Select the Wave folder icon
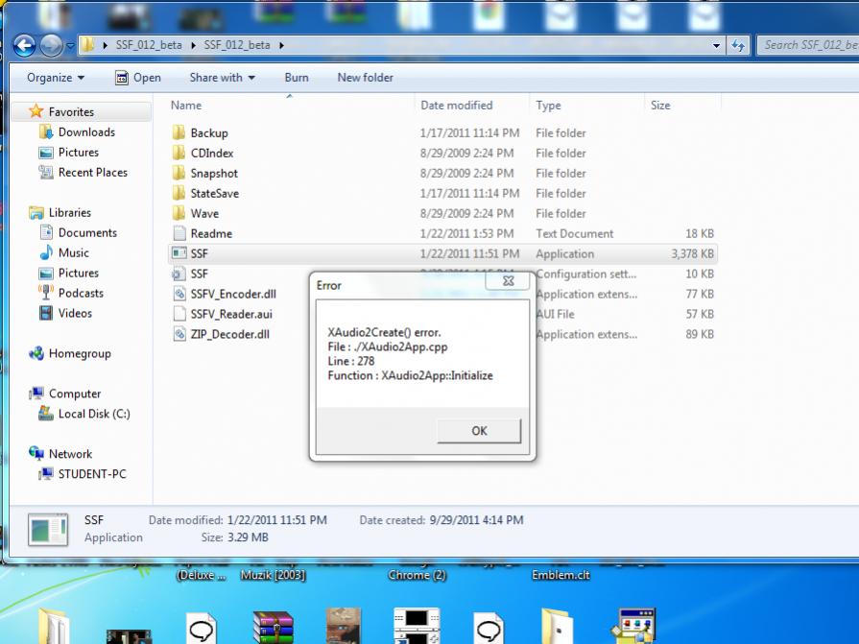This screenshot has width=859, height=644. point(179,213)
